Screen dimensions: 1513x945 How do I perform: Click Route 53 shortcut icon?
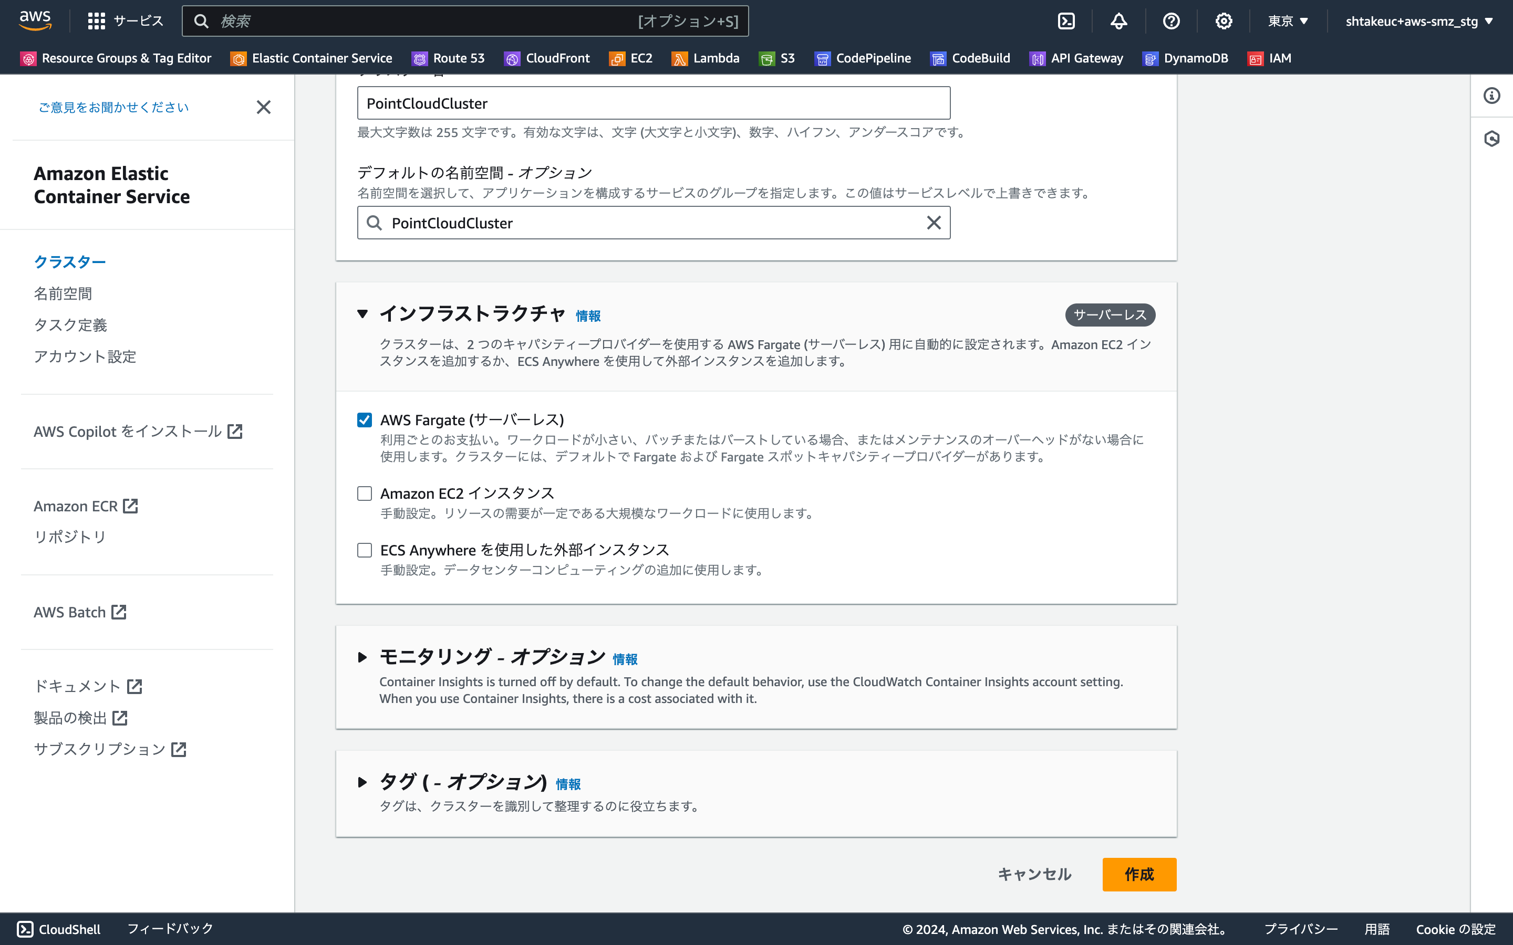click(x=420, y=59)
